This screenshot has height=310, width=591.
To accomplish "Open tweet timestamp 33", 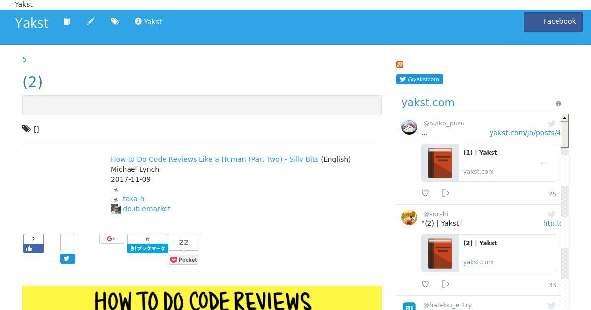I will coord(552,285).
